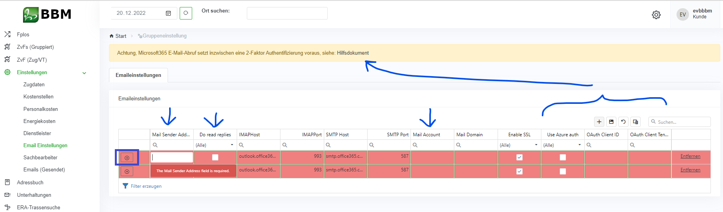
Task: Click the refresh icon beside the date field
Action: click(x=186, y=13)
